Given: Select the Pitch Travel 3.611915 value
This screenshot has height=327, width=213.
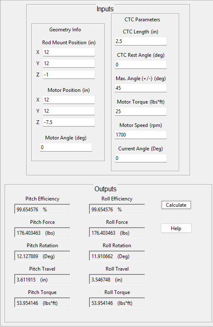Looking at the screenshot, I should (42, 279).
